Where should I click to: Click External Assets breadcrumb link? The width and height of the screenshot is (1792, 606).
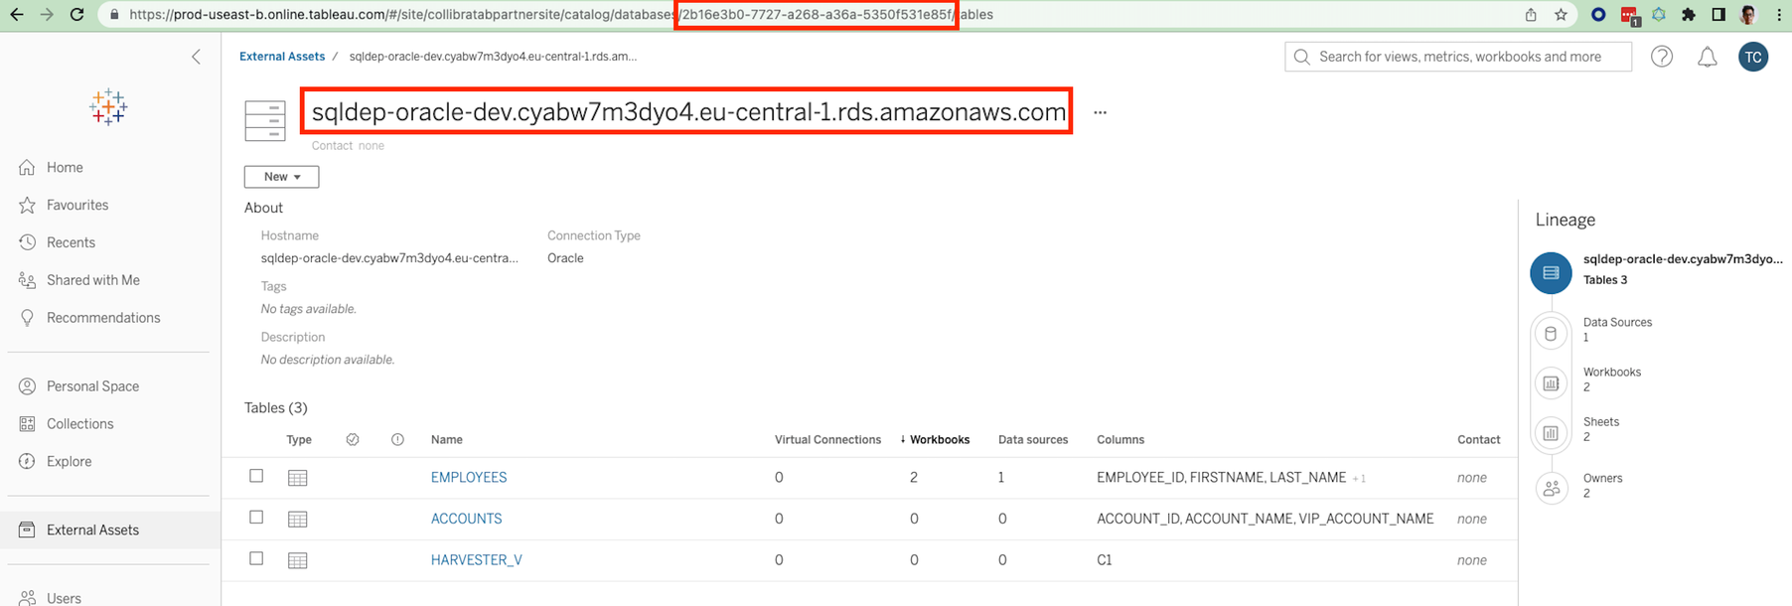tap(282, 57)
